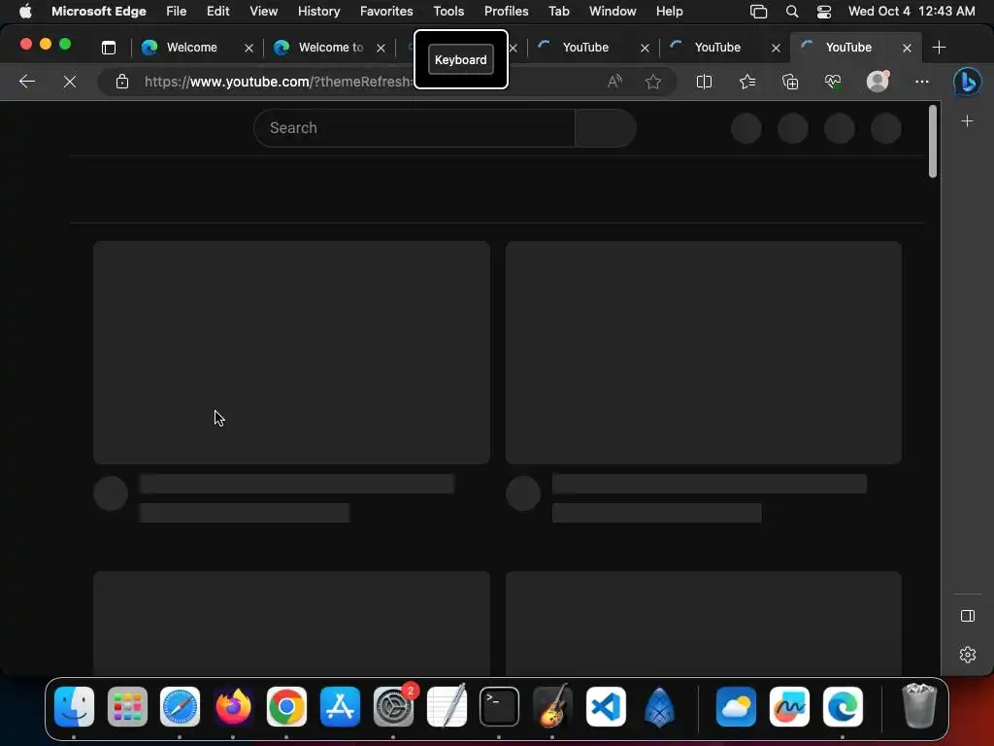Open the profile avatar menu
This screenshot has height=746, width=994.
pyautogui.click(x=878, y=82)
